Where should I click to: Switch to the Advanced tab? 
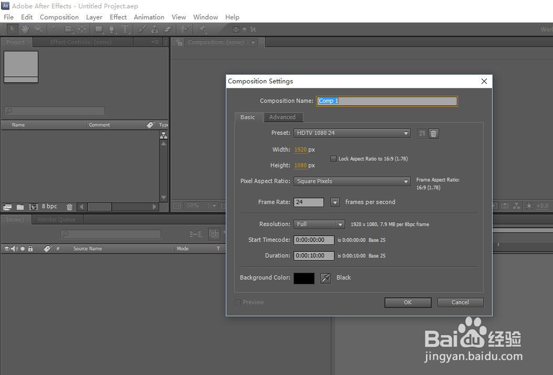(x=283, y=117)
